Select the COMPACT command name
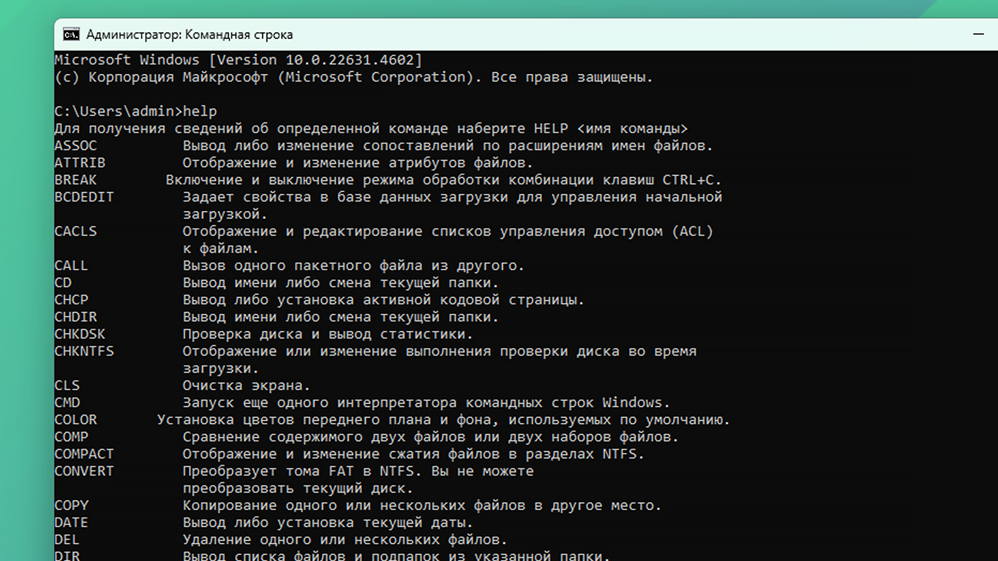Image resolution: width=998 pixels, height=561 pixels. click(84, 454)
